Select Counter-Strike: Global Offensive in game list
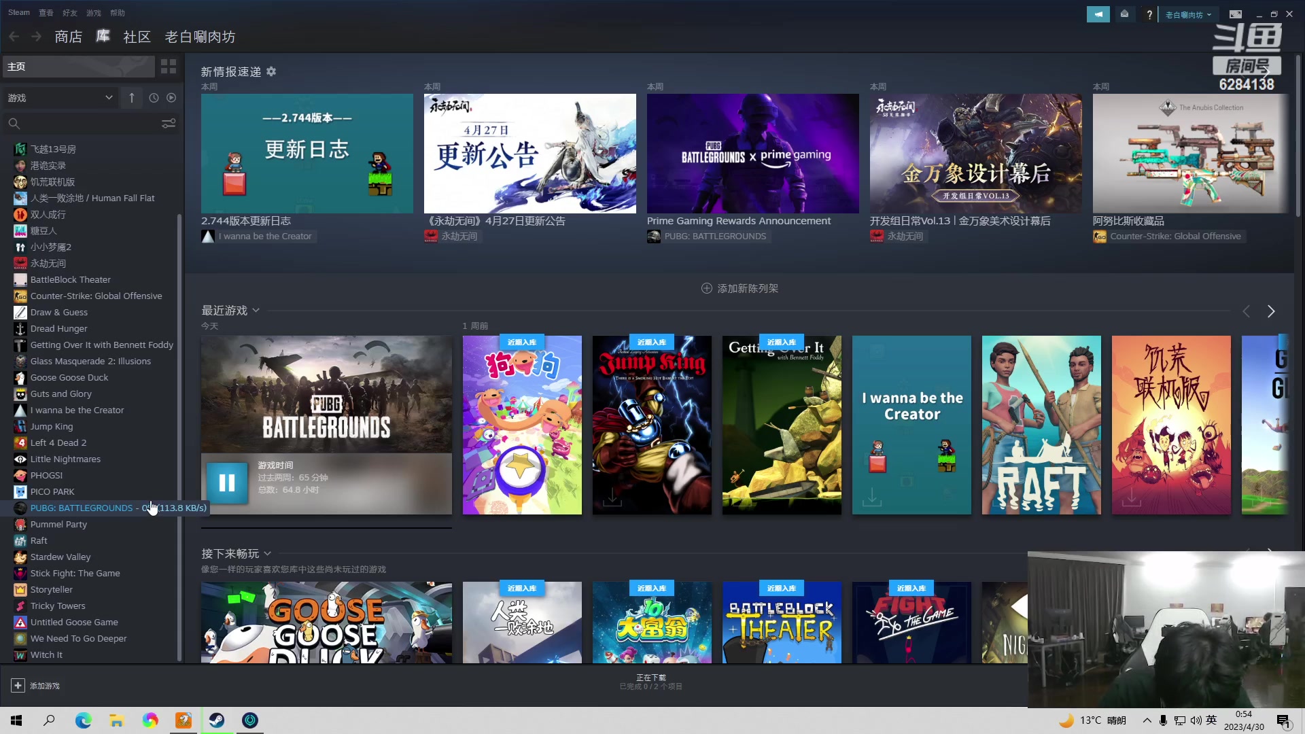 pyautogui.click(x=96, y=296)
